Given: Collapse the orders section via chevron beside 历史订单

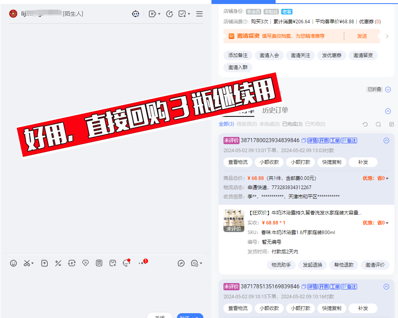Looking at the screenshot, I should 388,111.
